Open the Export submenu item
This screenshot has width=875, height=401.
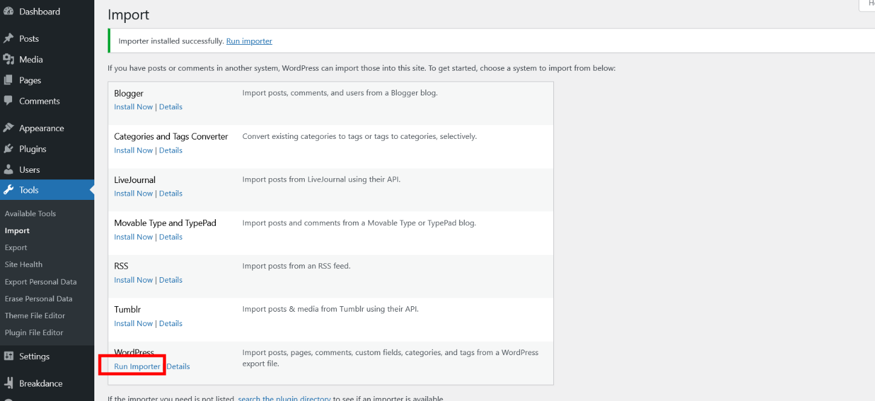click(16, 248)
